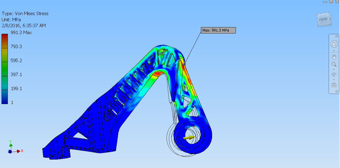The height and width of the screenshot is (168, 340).
Task: Click the 793.3 legend value
Action: point(16,47)
